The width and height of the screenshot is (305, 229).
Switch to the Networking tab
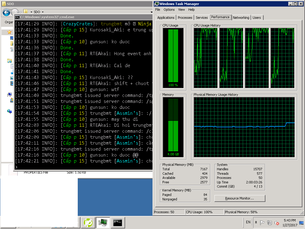pyautogui.click(x=241, y=18)
